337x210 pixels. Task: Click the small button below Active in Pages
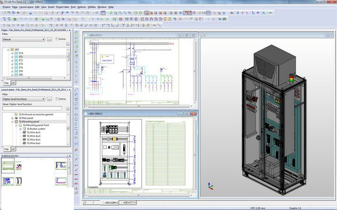point(68,44)
